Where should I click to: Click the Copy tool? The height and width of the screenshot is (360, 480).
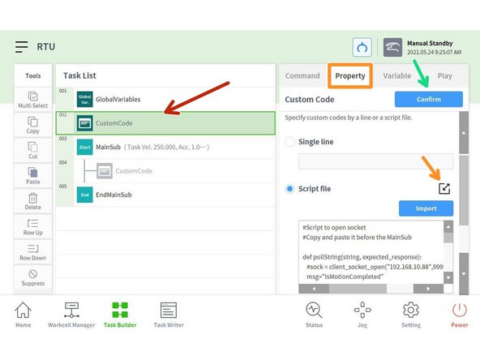(x=32, y=125)
